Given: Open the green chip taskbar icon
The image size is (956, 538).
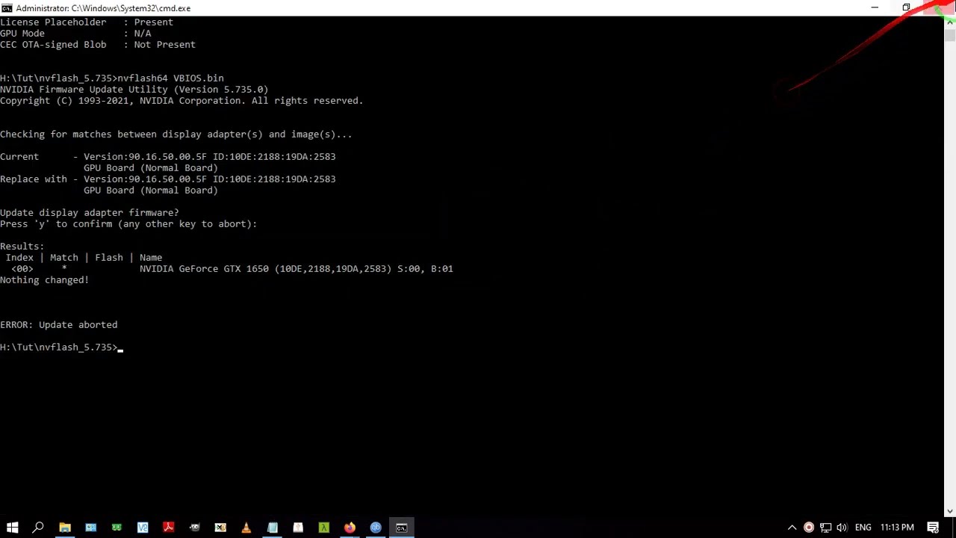Looking at the screenshot, I should [117, 528].
